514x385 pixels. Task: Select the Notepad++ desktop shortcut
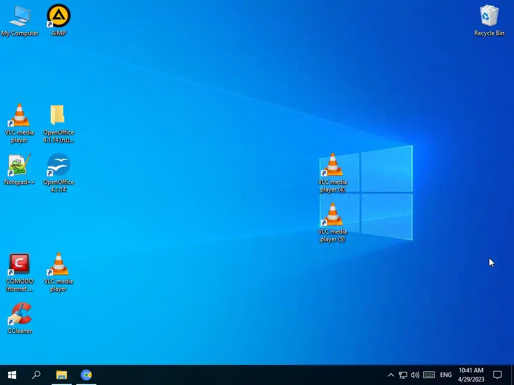point(20,169)
